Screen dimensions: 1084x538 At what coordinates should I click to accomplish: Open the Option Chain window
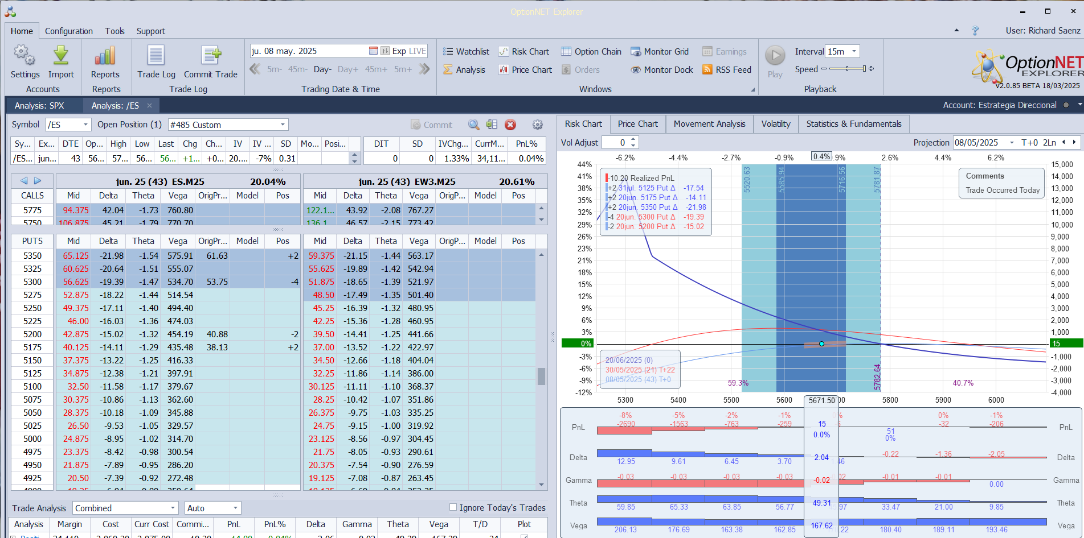(x=591, y=52)
